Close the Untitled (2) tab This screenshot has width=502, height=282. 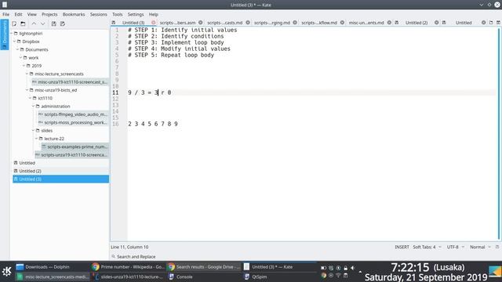436,23
